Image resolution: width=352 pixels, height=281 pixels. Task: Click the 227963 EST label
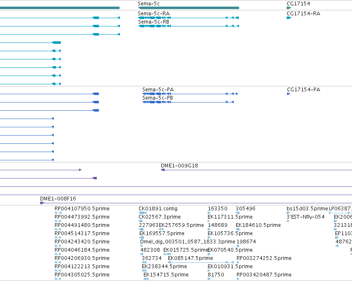(x=148, y=225)
